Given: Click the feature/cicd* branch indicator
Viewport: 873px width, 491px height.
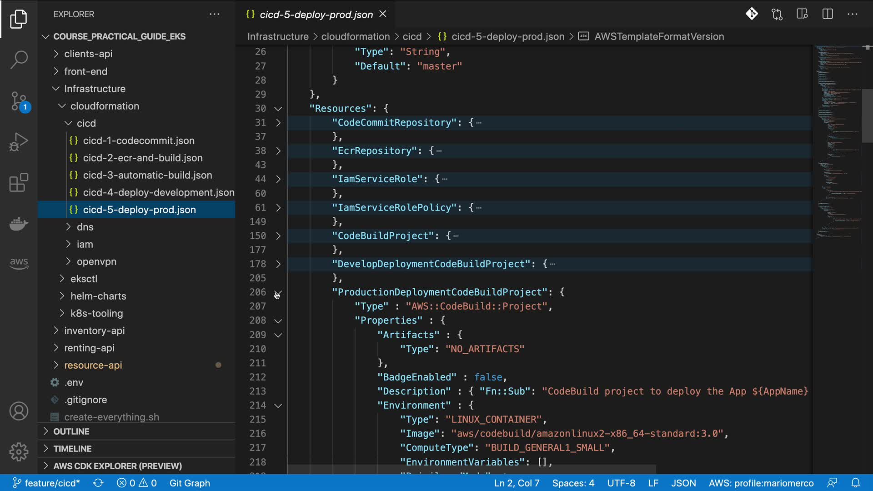Looking at the screenshot, I should [x=46, y=483].
